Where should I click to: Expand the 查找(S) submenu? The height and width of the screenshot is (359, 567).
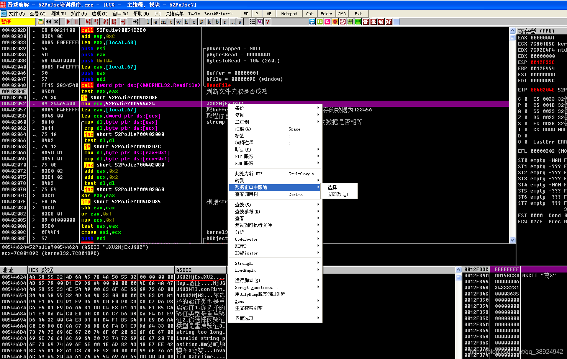pyautogui.click(x=275, y=205)
